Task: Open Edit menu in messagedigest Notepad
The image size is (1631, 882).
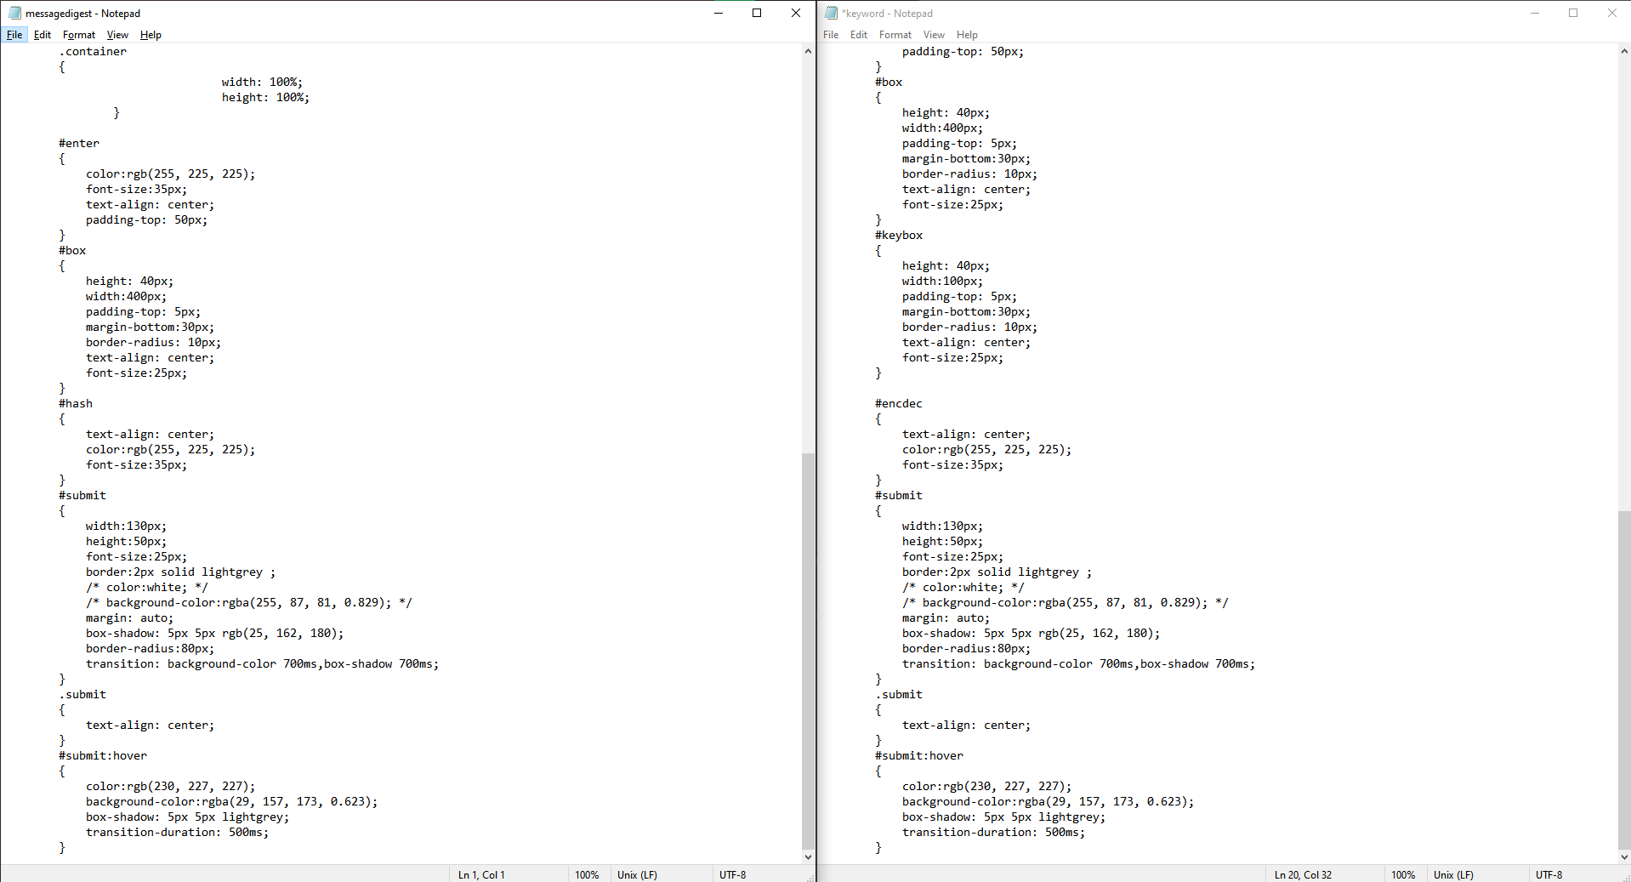Action: [43, 35]
